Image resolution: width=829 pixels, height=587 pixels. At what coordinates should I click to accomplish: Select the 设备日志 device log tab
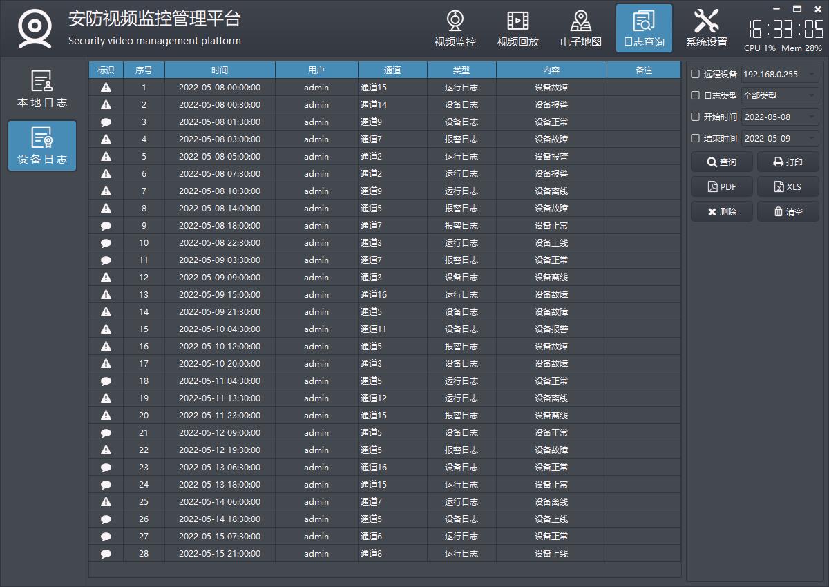click(42, 146)
